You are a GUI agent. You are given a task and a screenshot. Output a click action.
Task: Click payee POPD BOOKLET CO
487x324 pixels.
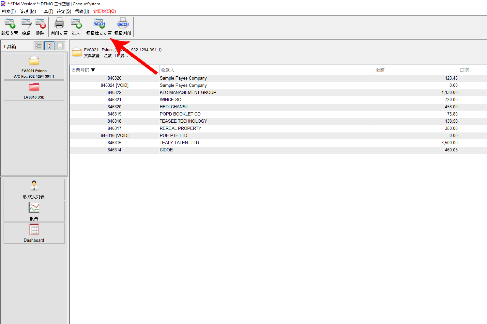click(x=180, y=114)
